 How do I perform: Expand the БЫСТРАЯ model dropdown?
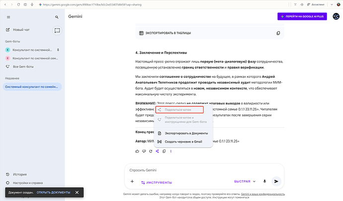(245, 181)
